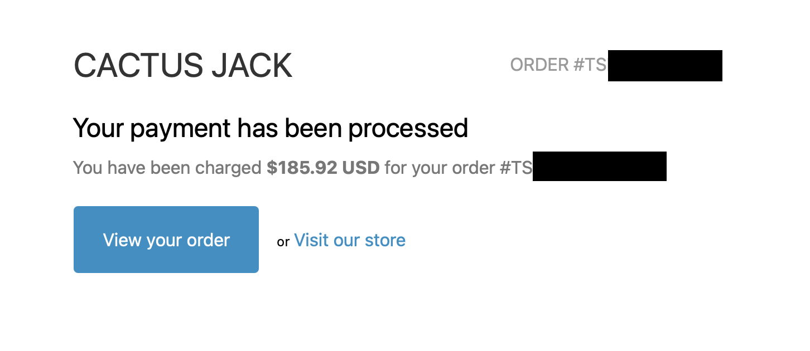
Task: Select the USD currency text
Action: (361, 168)
